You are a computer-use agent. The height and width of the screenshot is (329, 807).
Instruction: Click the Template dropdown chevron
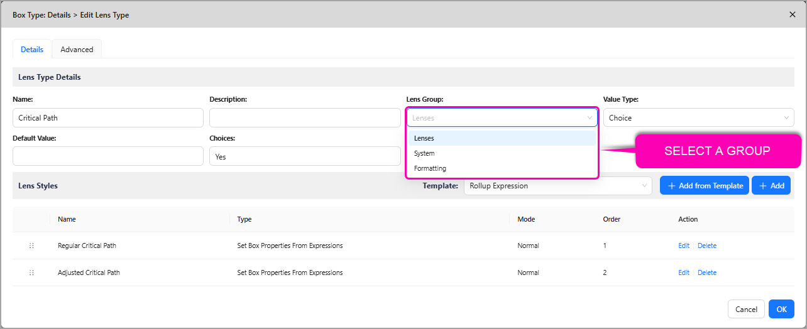644,186
